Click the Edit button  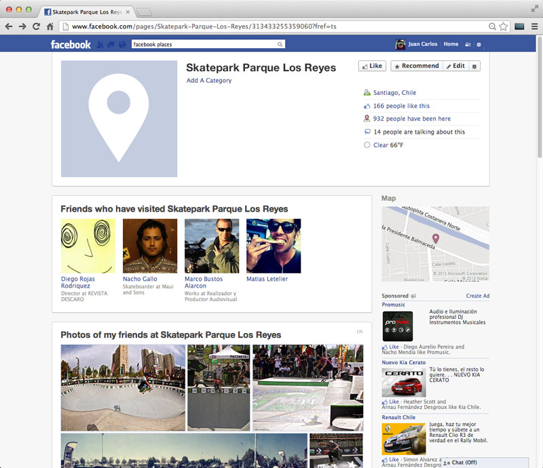[x=455, y=66]
